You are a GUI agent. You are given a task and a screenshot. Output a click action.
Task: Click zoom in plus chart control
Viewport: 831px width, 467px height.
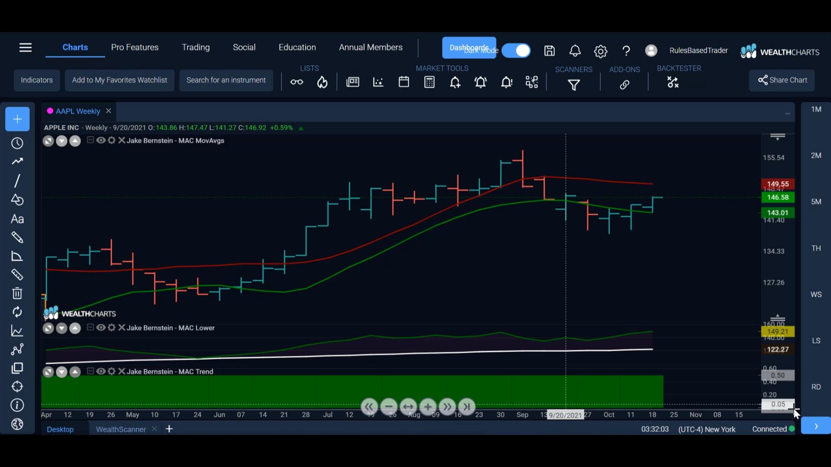[428, 406]
